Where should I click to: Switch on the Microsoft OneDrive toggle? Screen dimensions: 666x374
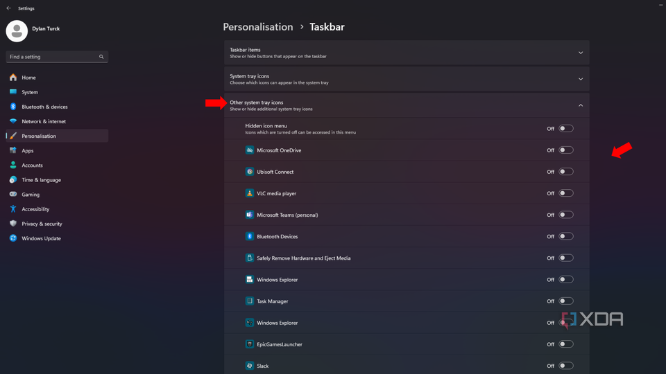(x=566, y=150)
